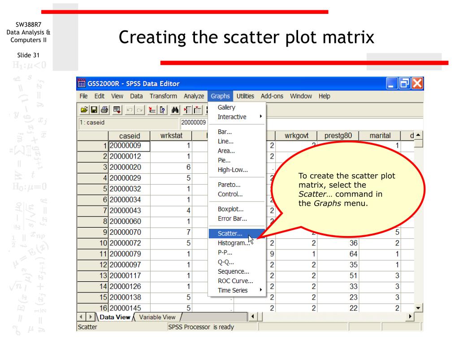Viewport: 459px width, 344px height.
Task: Click the Insert Case toolbar icon
Action: [188, 110]
